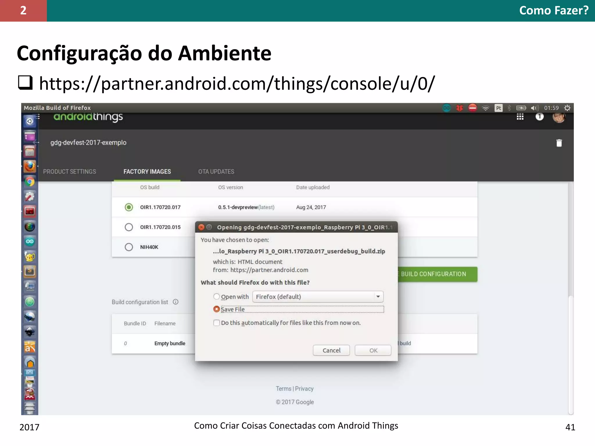The height and width of the screenshot is (446, 595).
Task: Click the Cancel button in download dialog
Action: tap(331, 350)
